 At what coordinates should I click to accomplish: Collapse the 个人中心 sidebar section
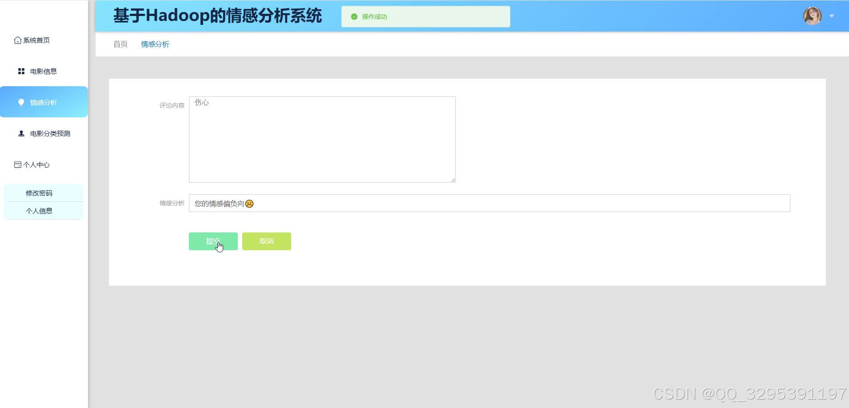click(44, 164)
